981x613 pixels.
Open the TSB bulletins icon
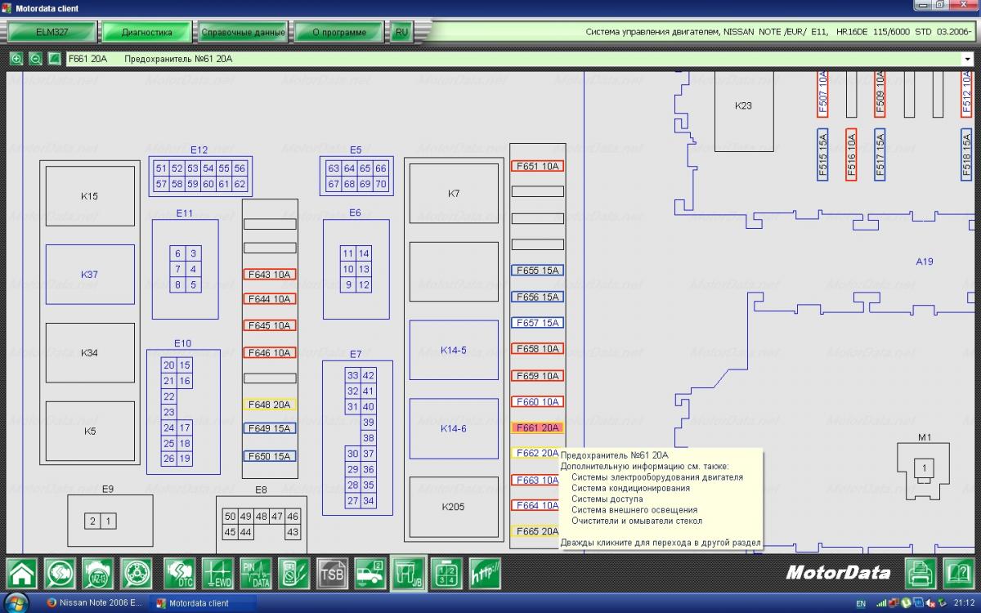coord(332,572)
